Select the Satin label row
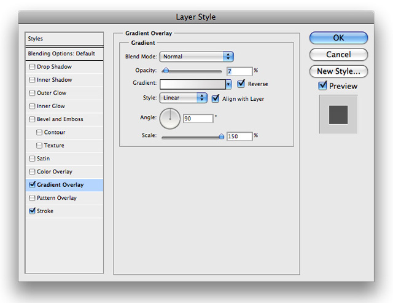Image resolution: width=393 pixels, height=303 pixels. point(64,159)
